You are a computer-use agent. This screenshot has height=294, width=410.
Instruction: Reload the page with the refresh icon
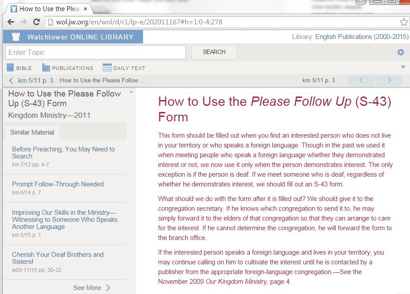point(36,22)
